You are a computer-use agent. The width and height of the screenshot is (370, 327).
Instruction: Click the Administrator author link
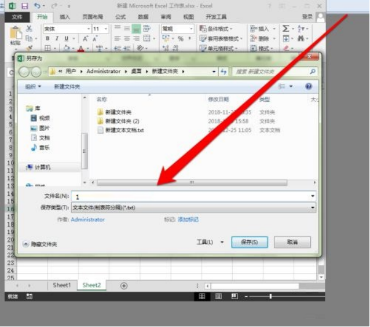tap(88, 220)
